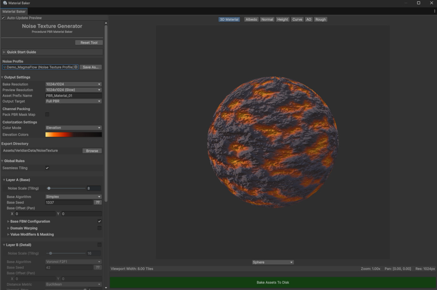Enable Domain Warping checkbox

coord(99,228)
